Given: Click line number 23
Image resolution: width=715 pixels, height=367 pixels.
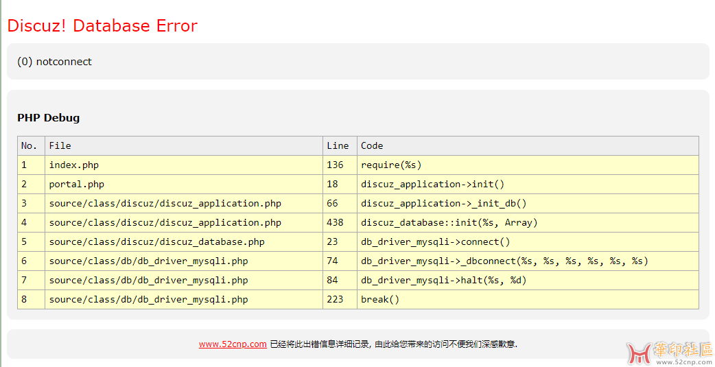Looking at the screenshot, I should click(340, 241).
